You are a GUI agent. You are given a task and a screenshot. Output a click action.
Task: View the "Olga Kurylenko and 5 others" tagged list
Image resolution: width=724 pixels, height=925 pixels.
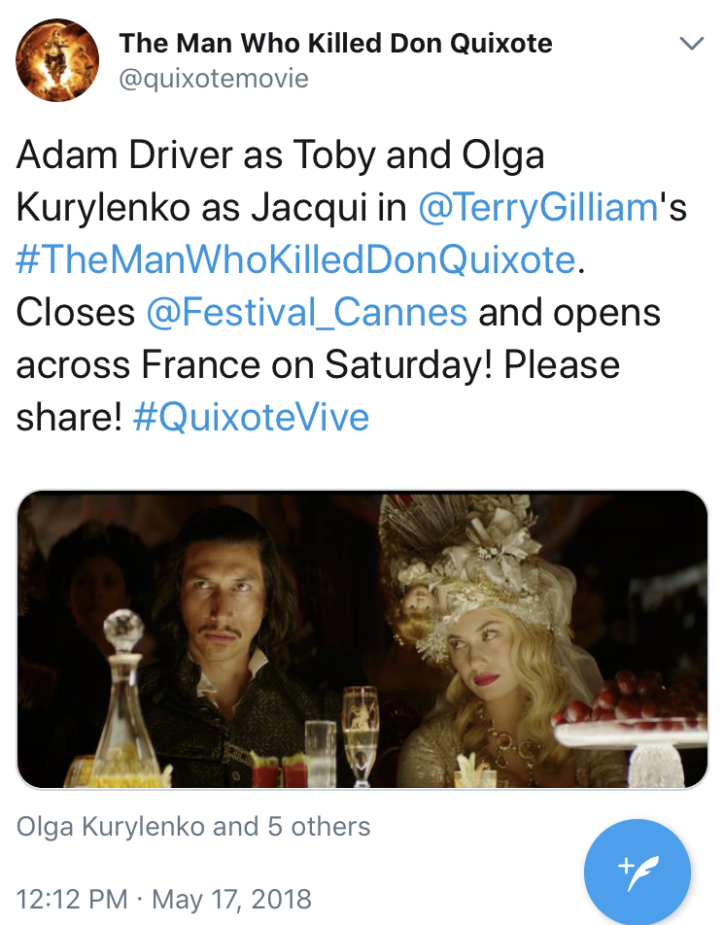pos(193,827)
